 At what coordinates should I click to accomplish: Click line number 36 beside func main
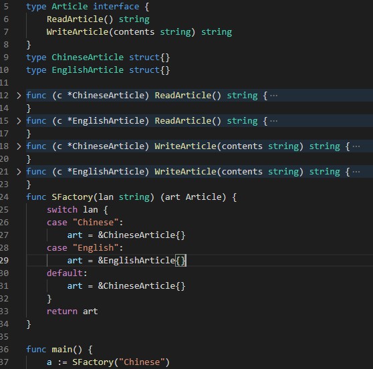tap(4, 350)
